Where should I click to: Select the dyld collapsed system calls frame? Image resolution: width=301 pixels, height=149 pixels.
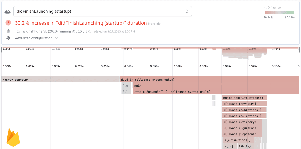(210, 80)
